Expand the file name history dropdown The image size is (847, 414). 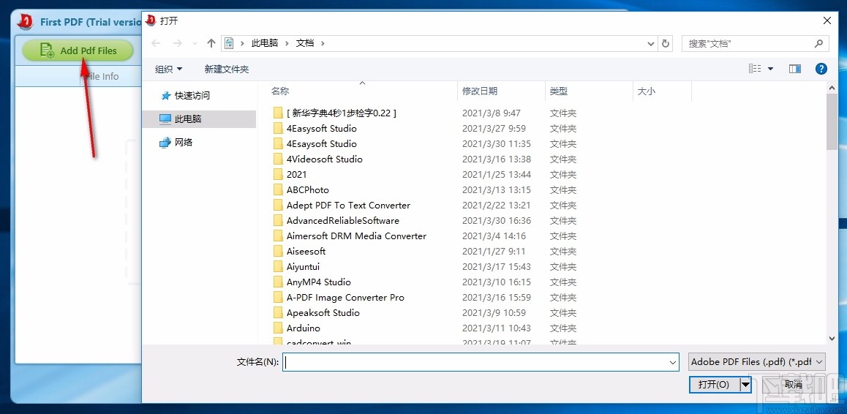tap(673, 362)
